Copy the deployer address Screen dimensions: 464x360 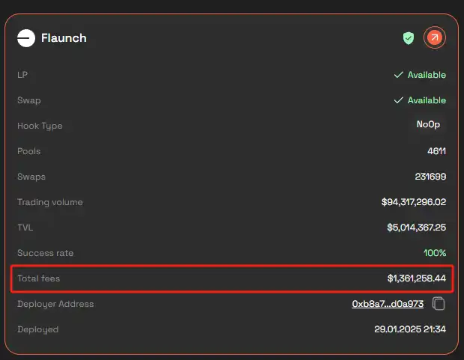(439, 304)
